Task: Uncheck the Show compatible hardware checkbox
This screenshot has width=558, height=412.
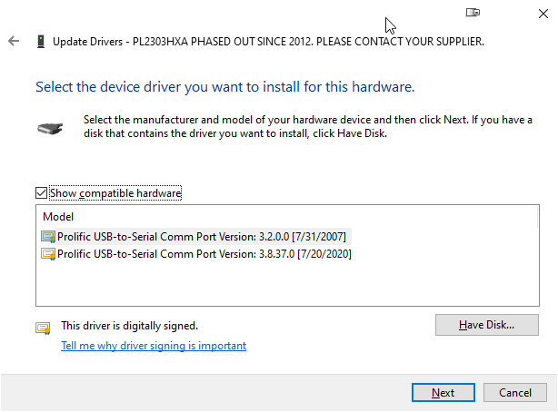Action: [x=41, y=193]
